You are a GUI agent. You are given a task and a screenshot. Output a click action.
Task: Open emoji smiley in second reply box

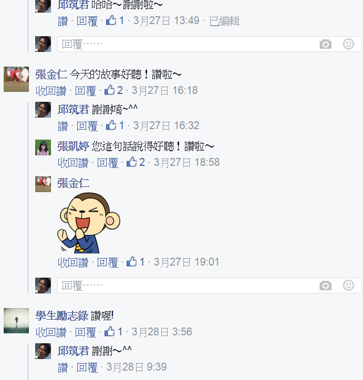pos(348,285)
